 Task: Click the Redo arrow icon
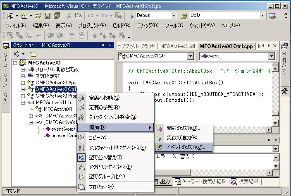tap(105, 16)
